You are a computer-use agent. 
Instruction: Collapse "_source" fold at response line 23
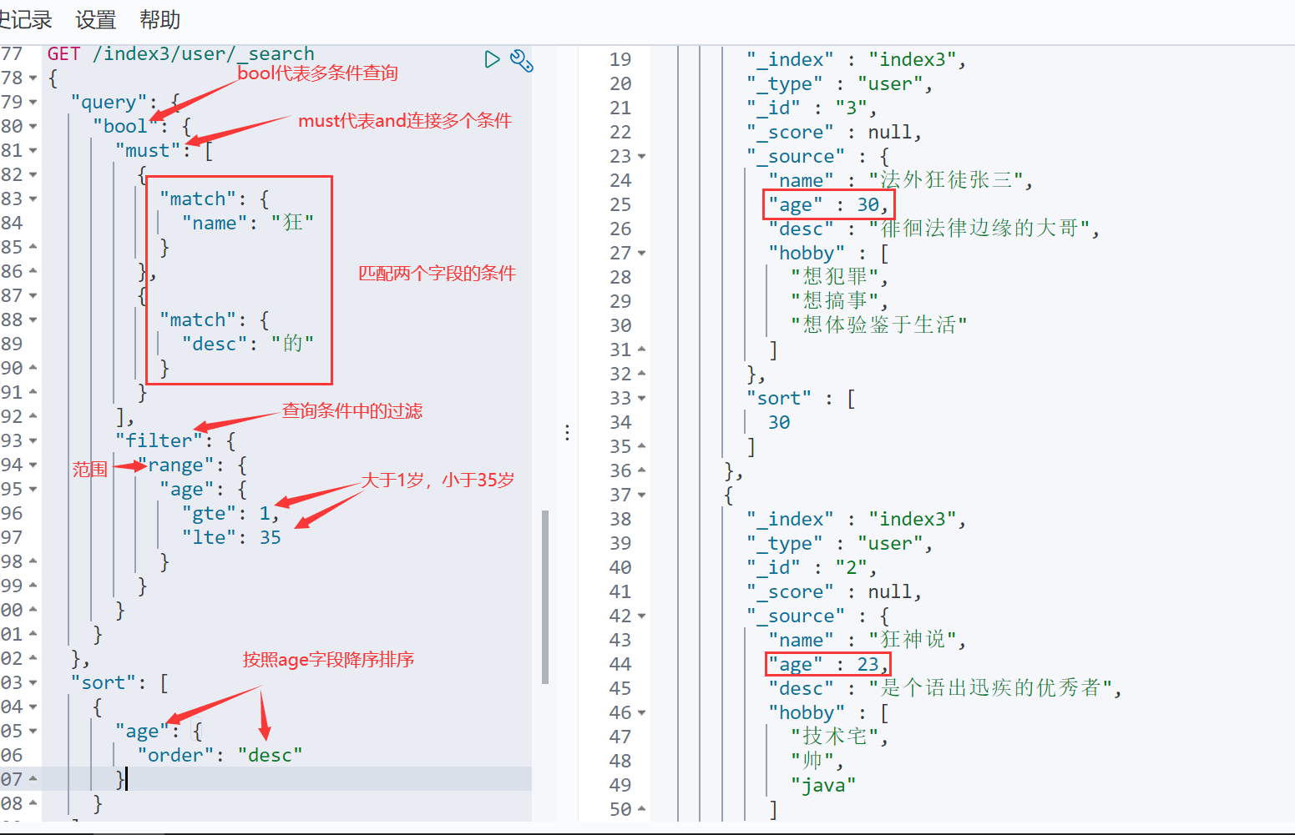[x=641, y=157]
